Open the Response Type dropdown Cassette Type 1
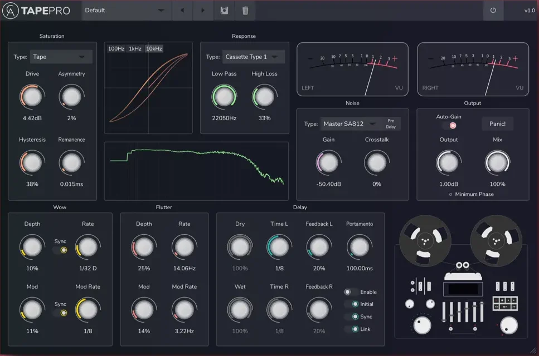Viewport: 539px width, 356px height. (254, 57)
